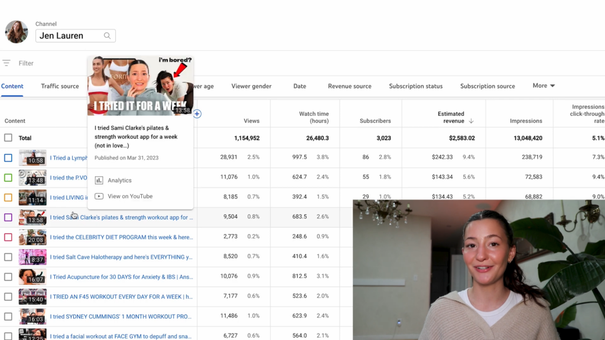Switch to the Traffic source tab
This screenshot has width=605, height=340.
tap(60, 86)
